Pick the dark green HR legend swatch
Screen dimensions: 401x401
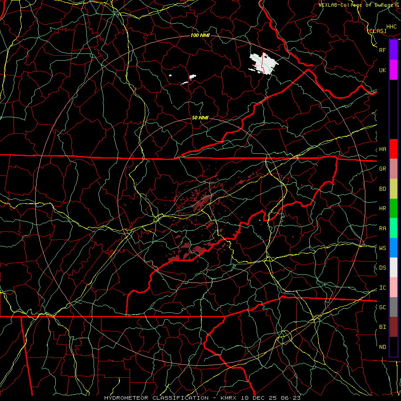pos(393,209)
